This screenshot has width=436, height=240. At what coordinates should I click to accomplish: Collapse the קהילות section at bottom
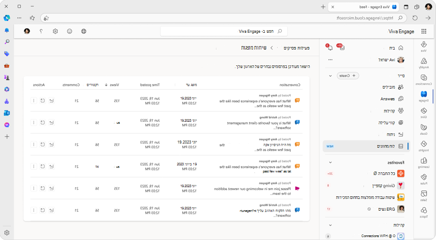(330, 225)
